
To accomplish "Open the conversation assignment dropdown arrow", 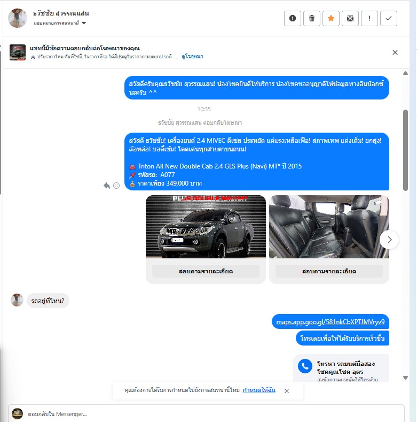I will (84, 23).
